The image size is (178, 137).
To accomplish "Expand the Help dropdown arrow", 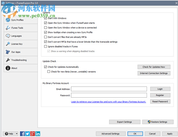I will 17,134.
